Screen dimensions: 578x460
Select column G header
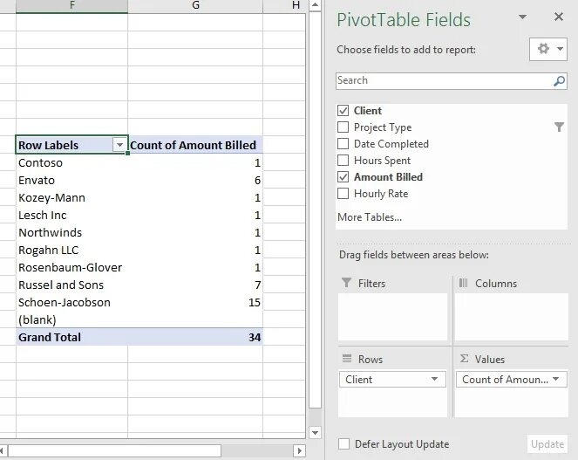pos(195,6)
